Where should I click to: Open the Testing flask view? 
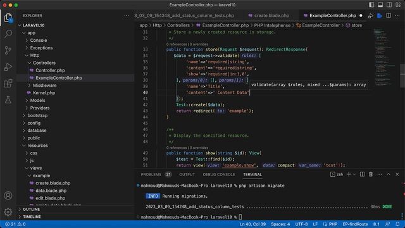(x=8, y=99)
